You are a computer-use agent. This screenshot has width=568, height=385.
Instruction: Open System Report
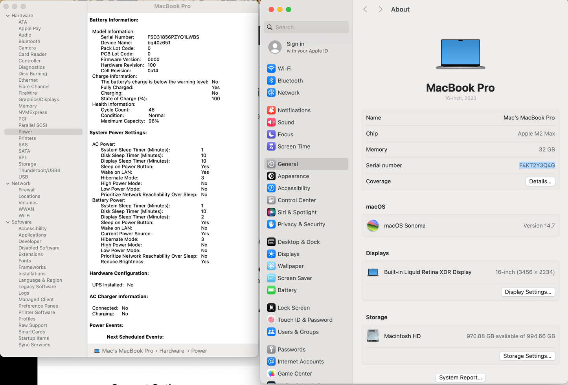pos(460,377)
